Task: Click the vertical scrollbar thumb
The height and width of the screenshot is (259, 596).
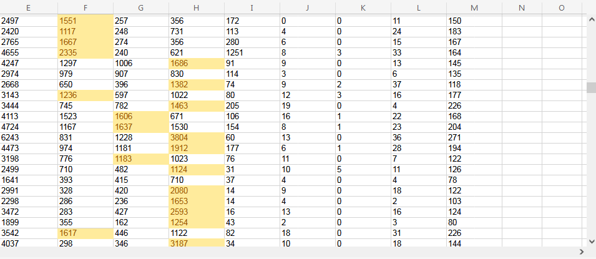Action: 591,88
